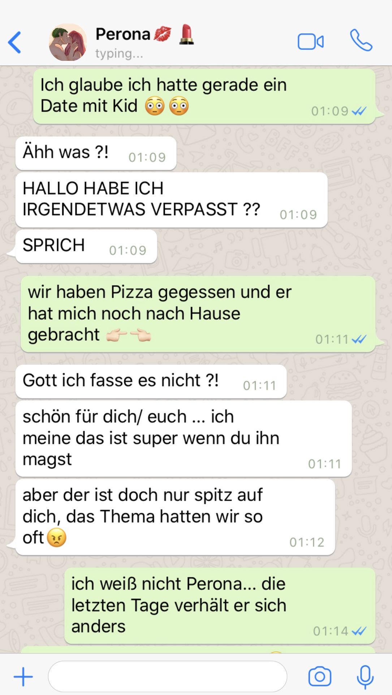The image size is (392, 695).
Task: Start a video call with Perona
Action: [x=310, y=42]
